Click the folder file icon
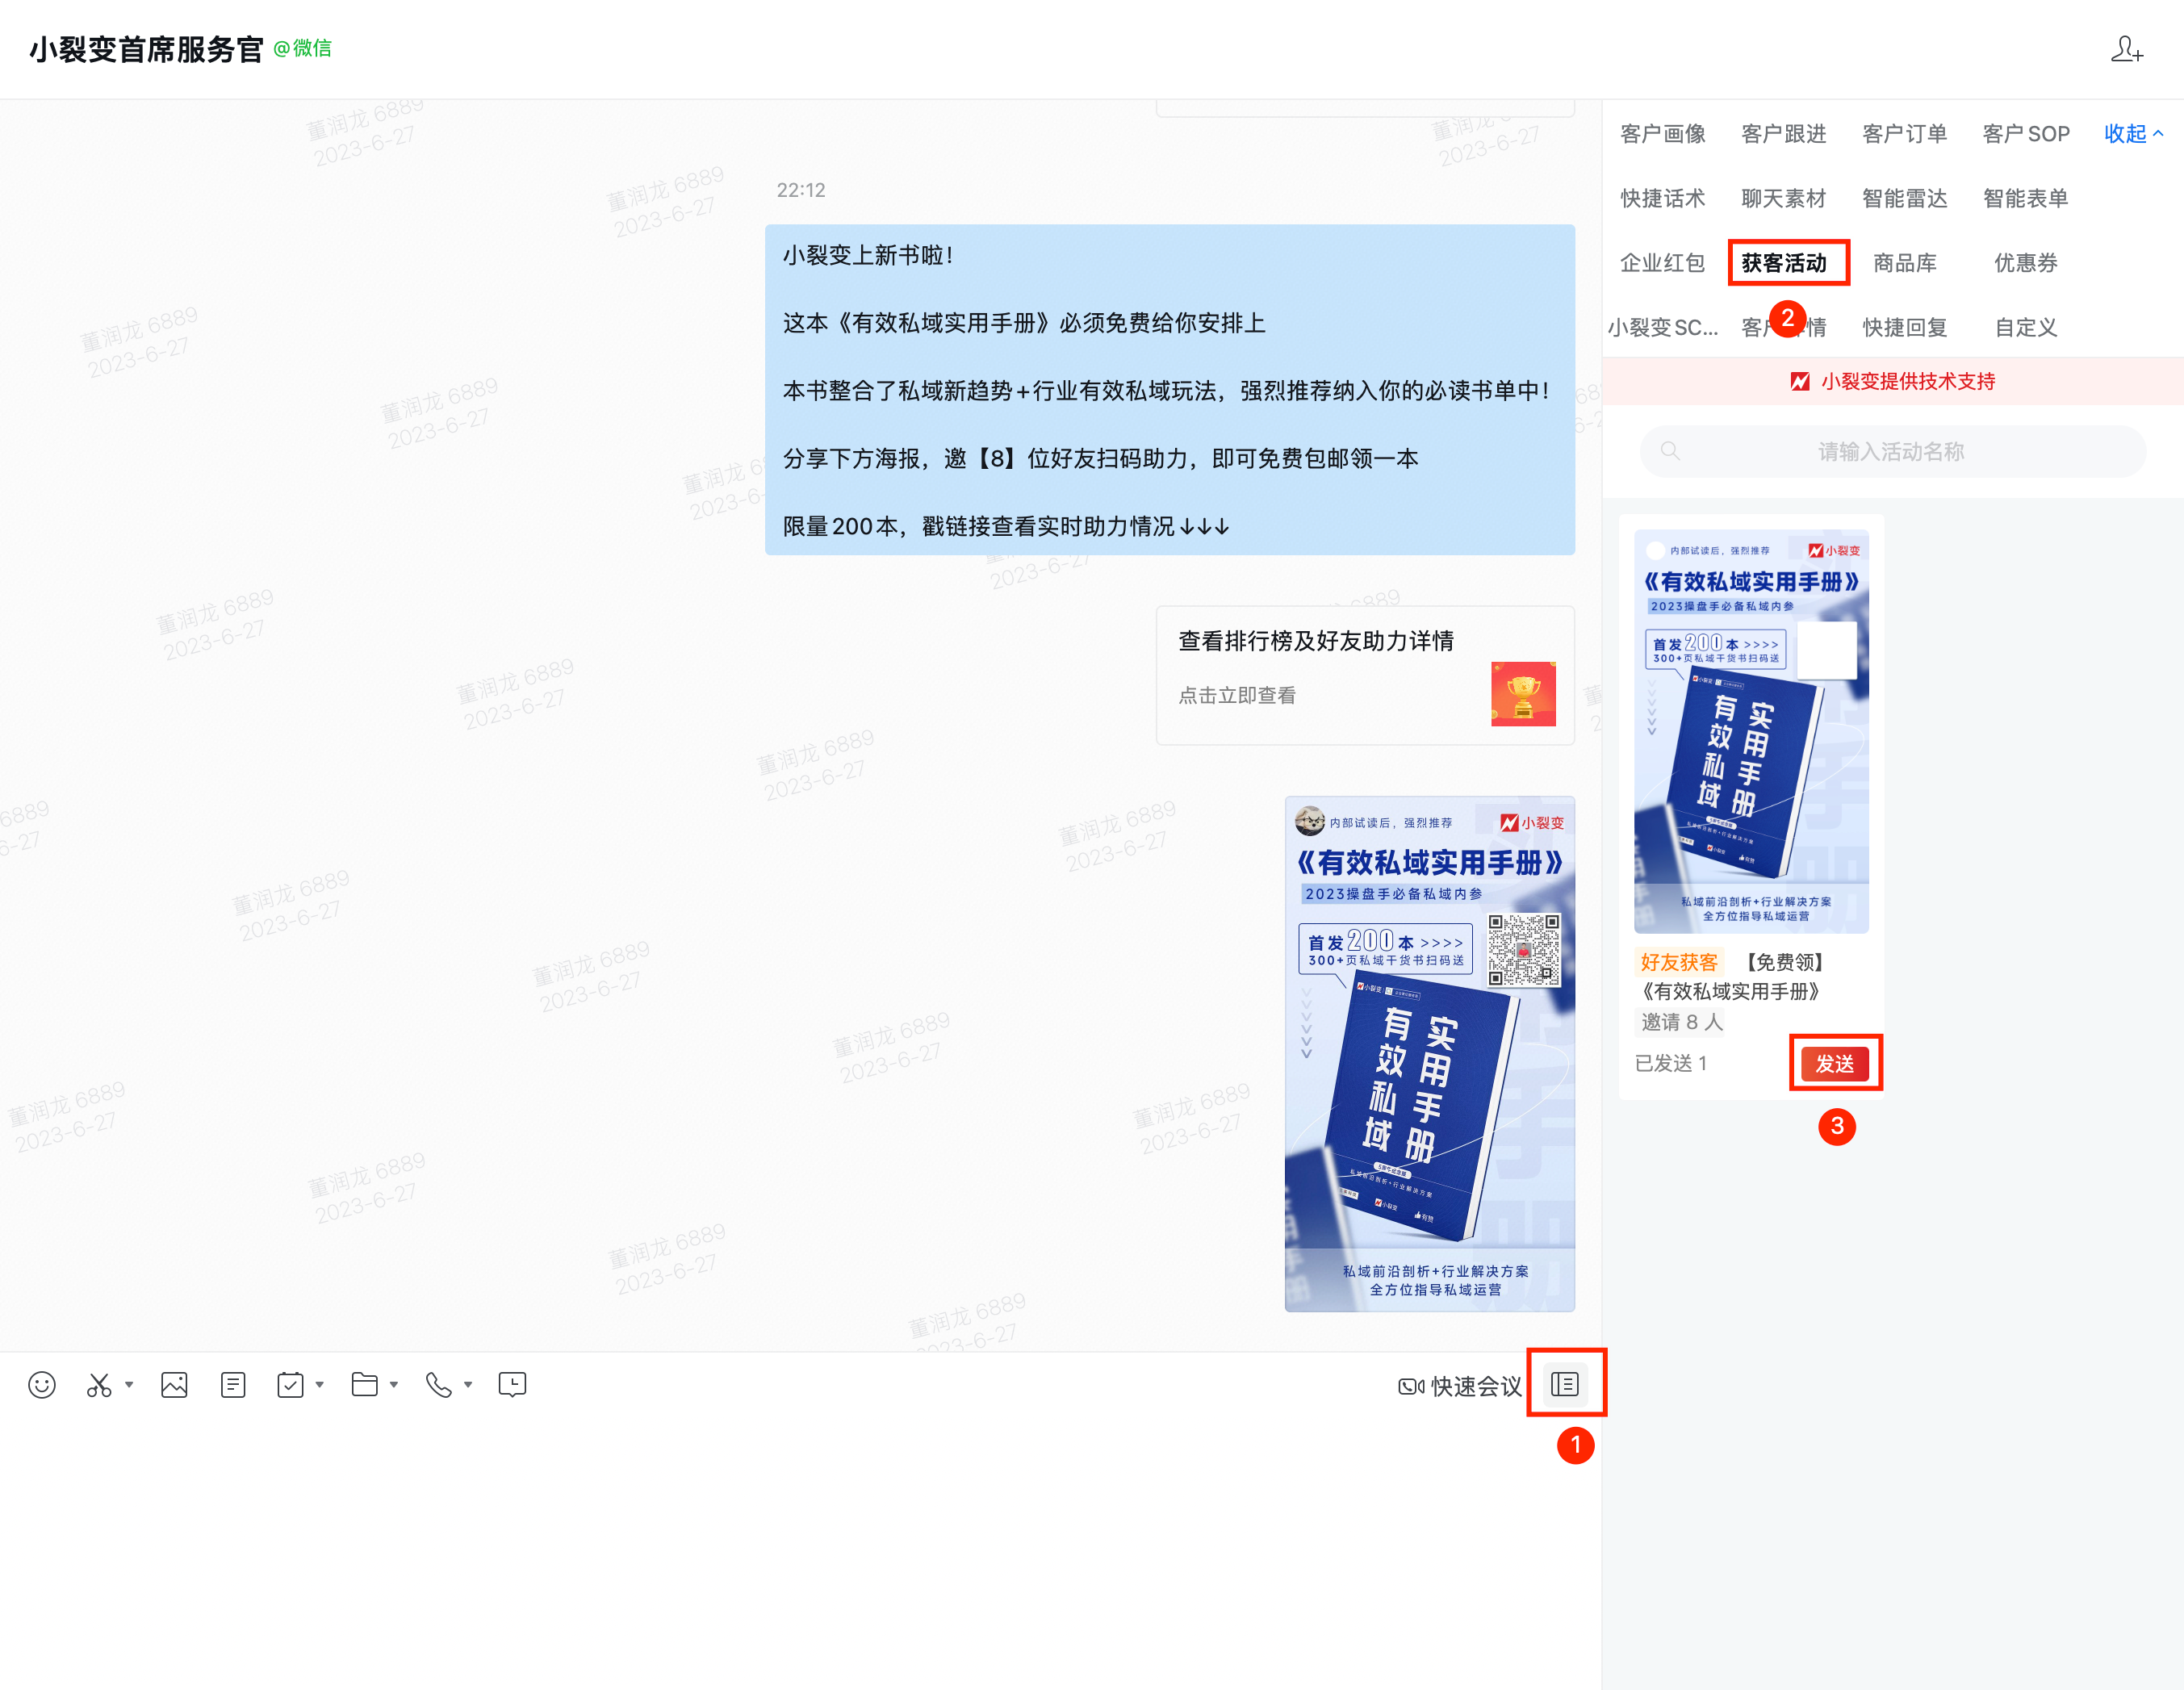Viewport: 2184px width, 1690px height. pos(364,1385)
